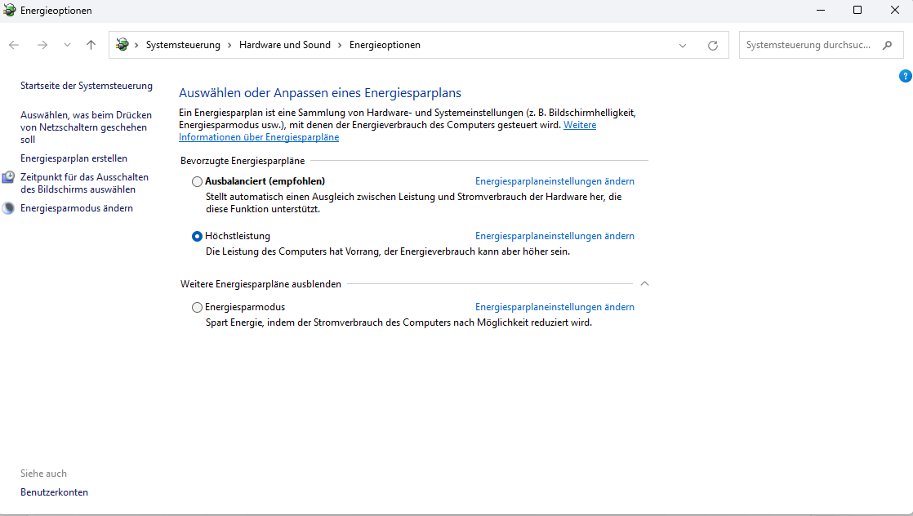The image size is (913, 516).
Task: Open Weitere Informationen über Energiesparpläne
Action: click(259, 137)
